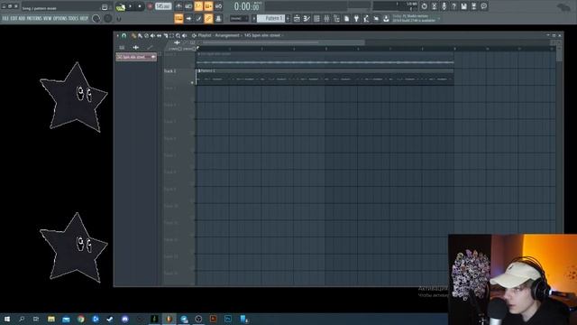Open project info speech bubble icon
The height and width of the screenshot is (325, 577).
[x=484, y=6]
